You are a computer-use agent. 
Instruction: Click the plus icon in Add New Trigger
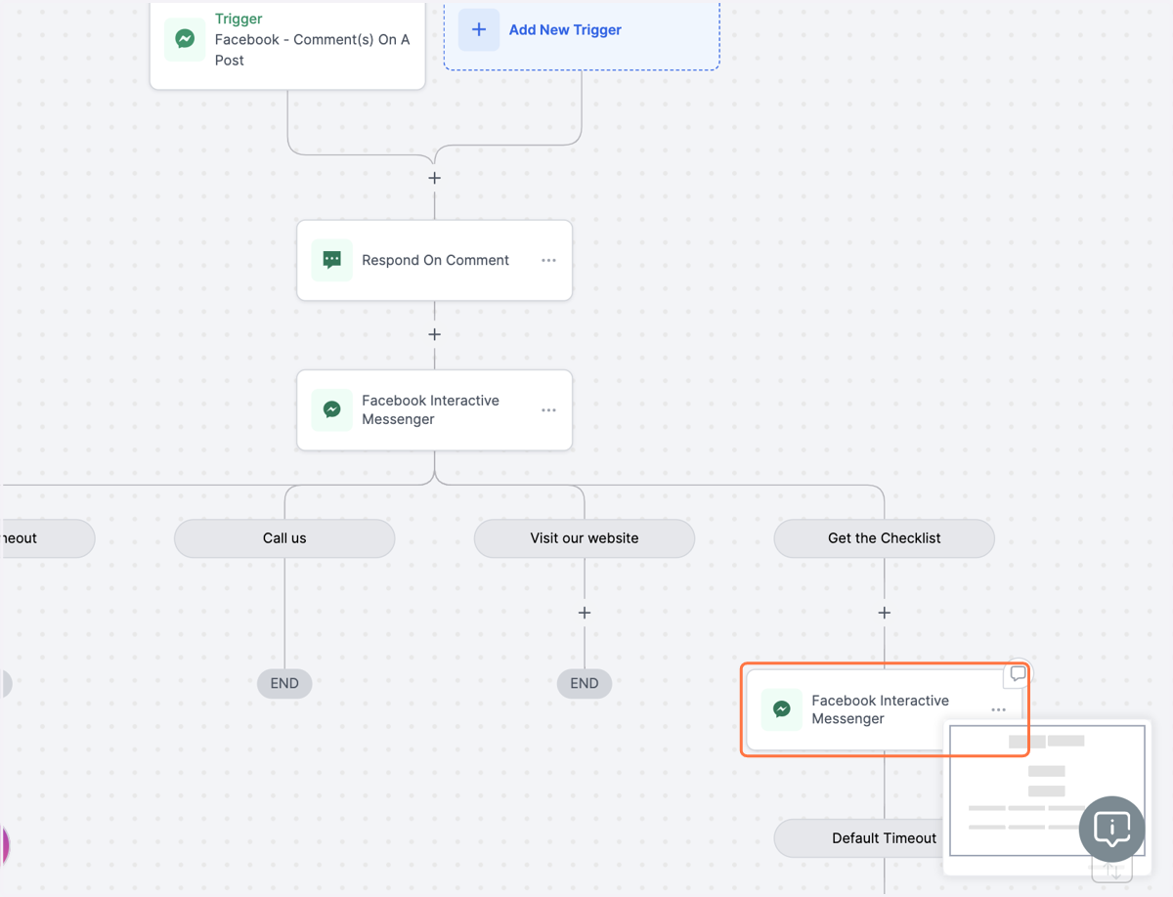click(479, 30)
